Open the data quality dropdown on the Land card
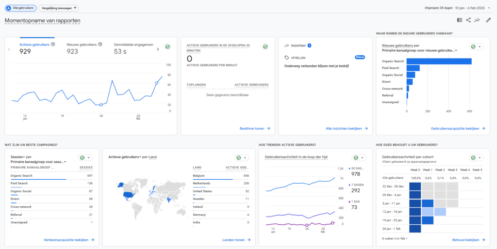The width and height of the screenshot is (497, 249). pyautogui.click(x=241, y=158)
